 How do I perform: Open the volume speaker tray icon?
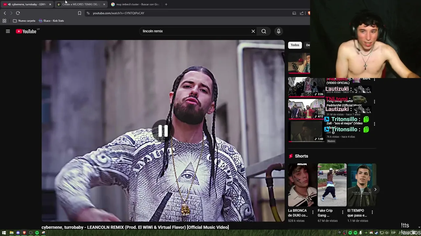pyautogui.click(x=387, y=233)
